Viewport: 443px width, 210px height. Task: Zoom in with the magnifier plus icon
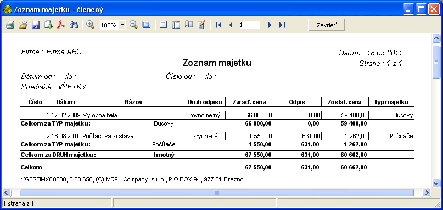(x=90, y=25)
